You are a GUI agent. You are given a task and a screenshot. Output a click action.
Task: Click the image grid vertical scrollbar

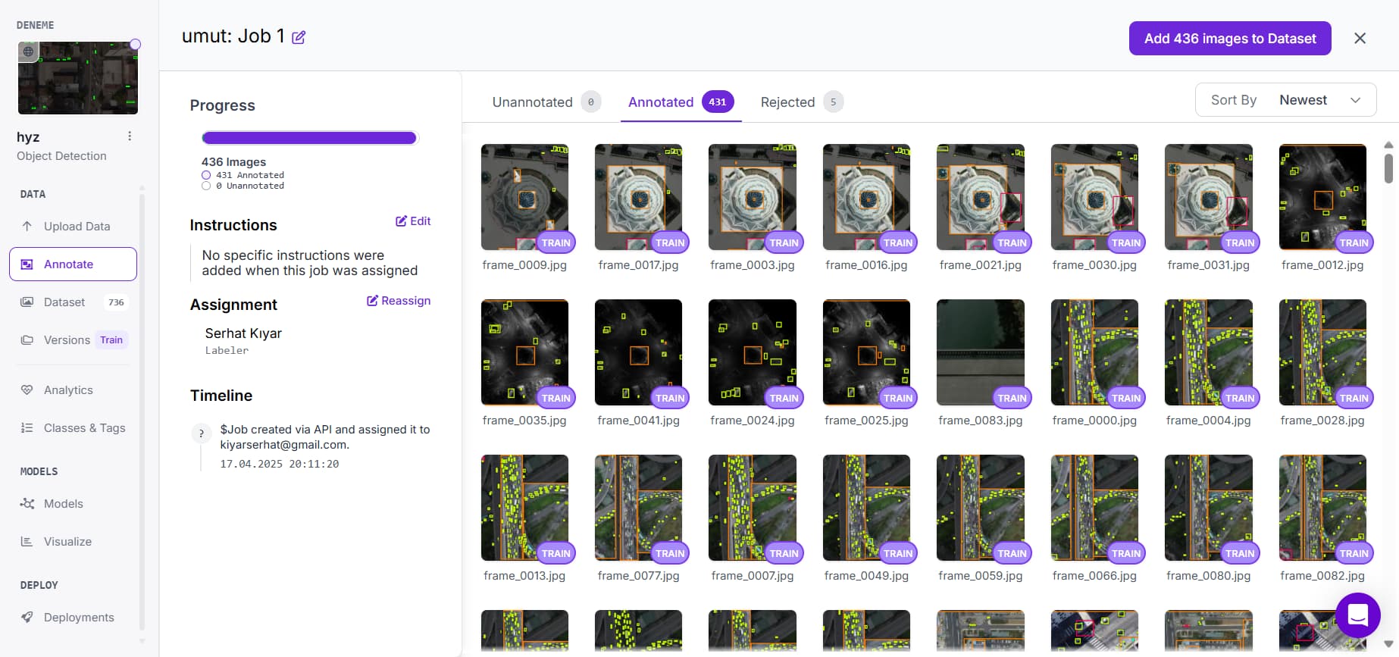(1388, 168)
